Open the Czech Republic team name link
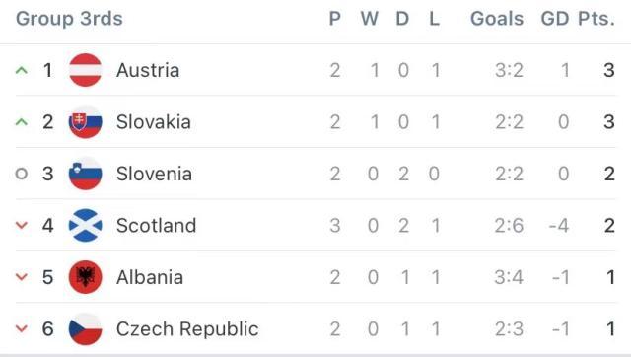631x357 pixels. tap(187, 329)
